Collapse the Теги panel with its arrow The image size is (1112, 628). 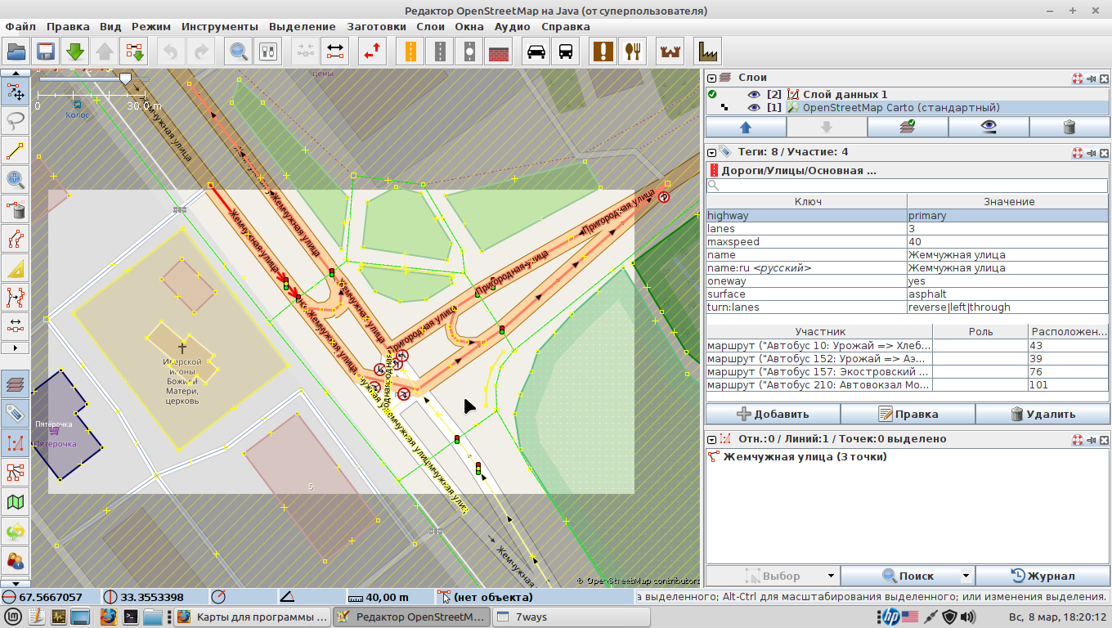click(712, 153)
